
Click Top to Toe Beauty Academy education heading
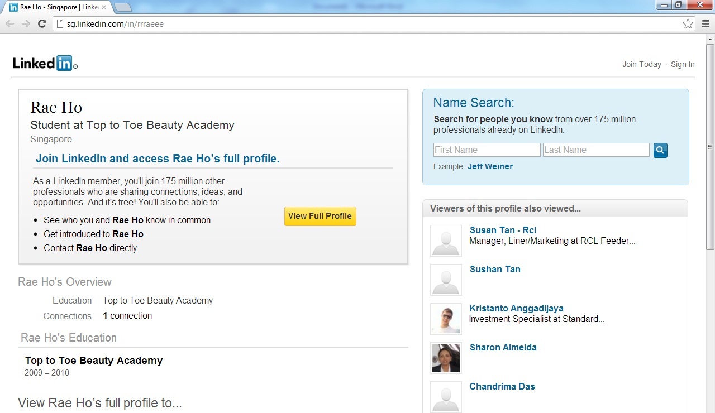coord(94,361)
